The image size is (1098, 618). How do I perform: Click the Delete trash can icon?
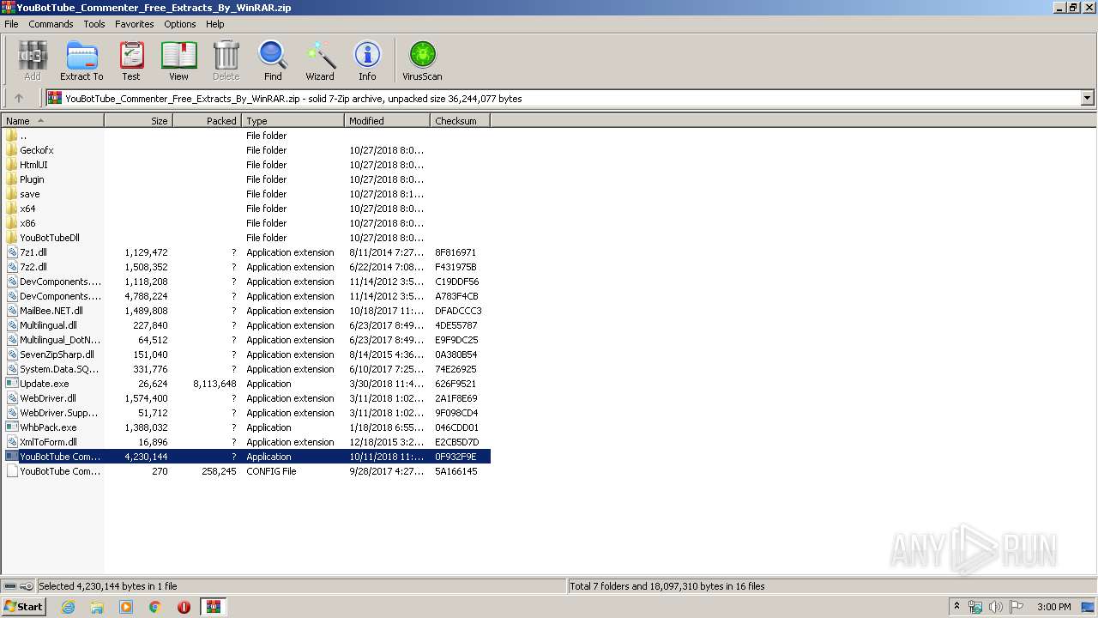pyautogui.click(x=226, y=61)
